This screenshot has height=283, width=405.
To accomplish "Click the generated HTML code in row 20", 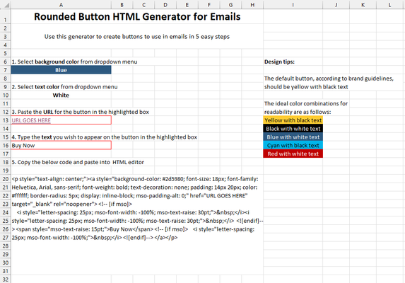I will (135, 179).
